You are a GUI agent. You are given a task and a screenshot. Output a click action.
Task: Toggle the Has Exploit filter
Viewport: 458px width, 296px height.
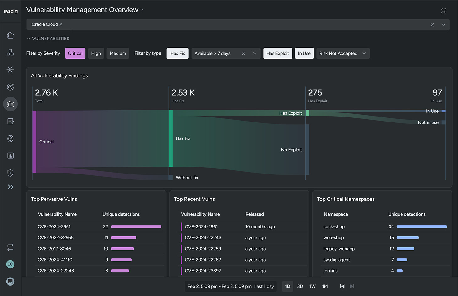(278, 53)
